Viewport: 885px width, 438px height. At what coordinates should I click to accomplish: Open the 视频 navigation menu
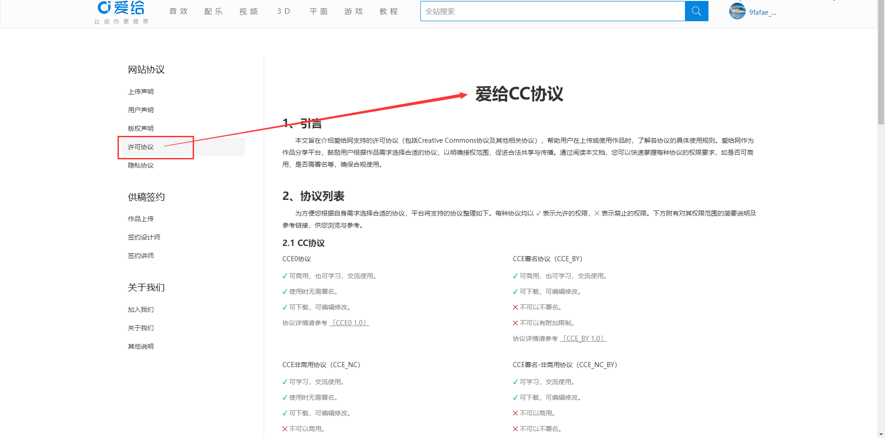click(248, 12)
